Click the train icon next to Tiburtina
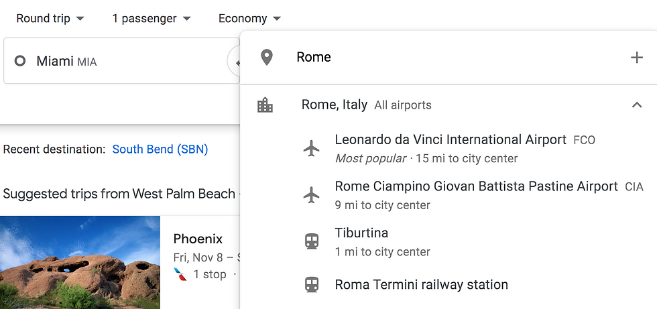The image size is (657, 309). [x=311, y=241]
